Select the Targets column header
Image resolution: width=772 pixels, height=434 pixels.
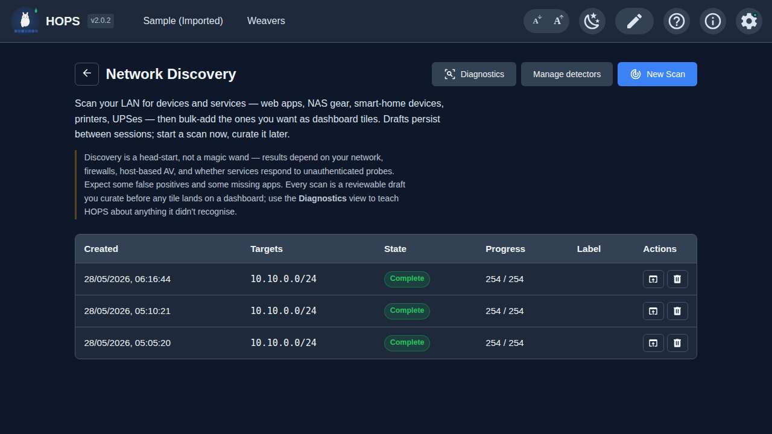(x=267, y=249)
